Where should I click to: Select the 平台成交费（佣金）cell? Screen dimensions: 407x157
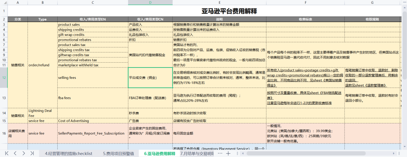point(150,78)
